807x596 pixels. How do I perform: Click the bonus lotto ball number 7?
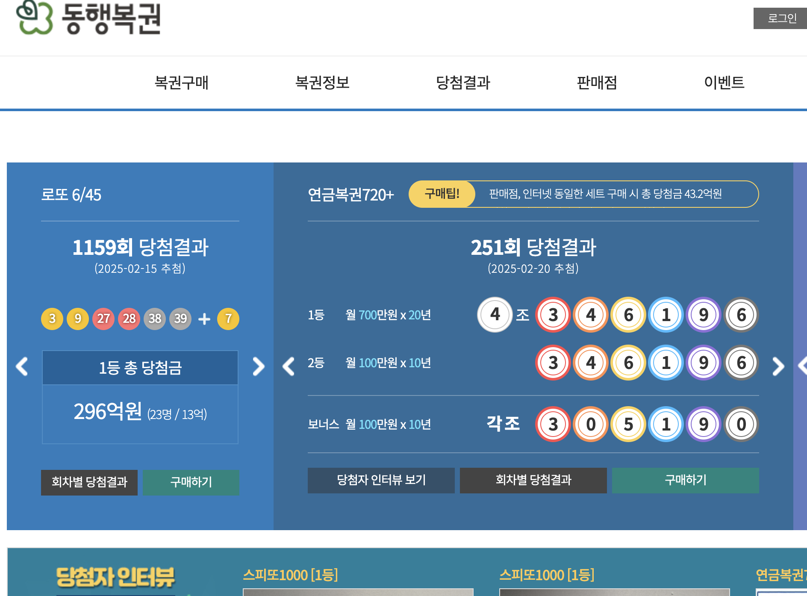coord(228,319)
